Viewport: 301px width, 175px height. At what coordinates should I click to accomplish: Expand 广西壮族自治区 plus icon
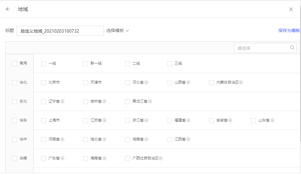pos(161,158)
